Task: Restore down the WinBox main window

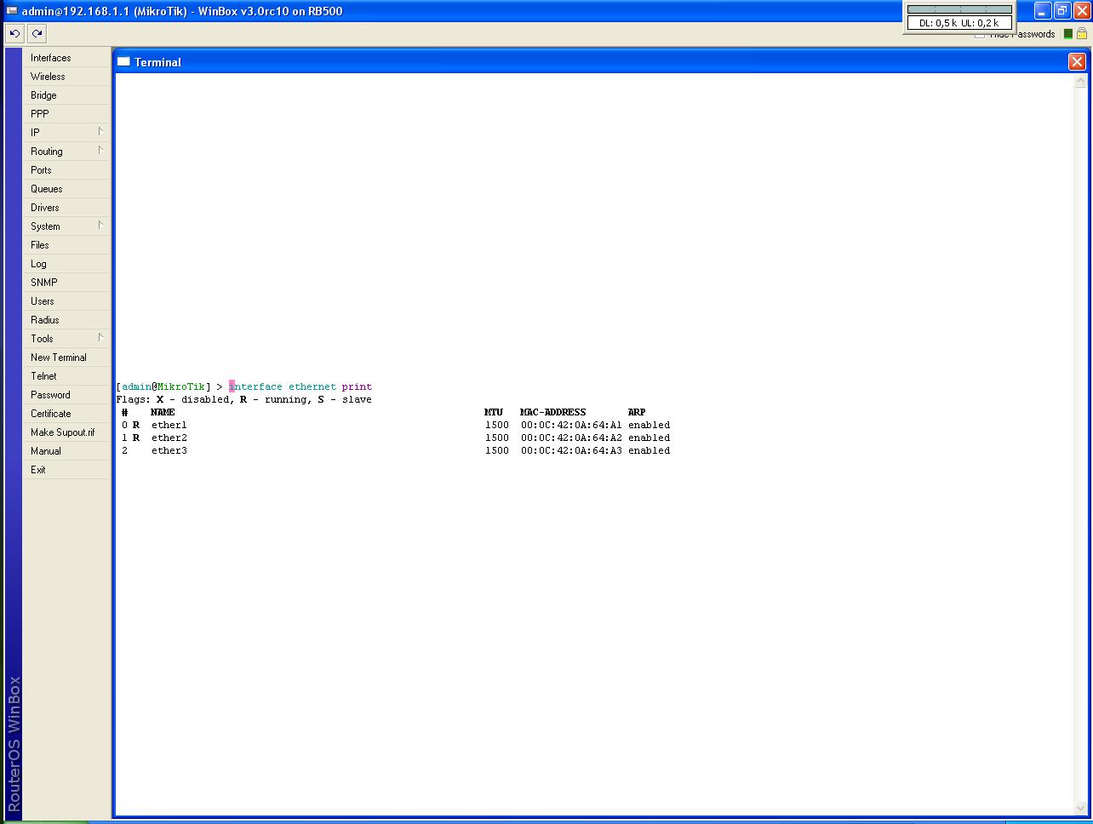Action: [1062, 11]
